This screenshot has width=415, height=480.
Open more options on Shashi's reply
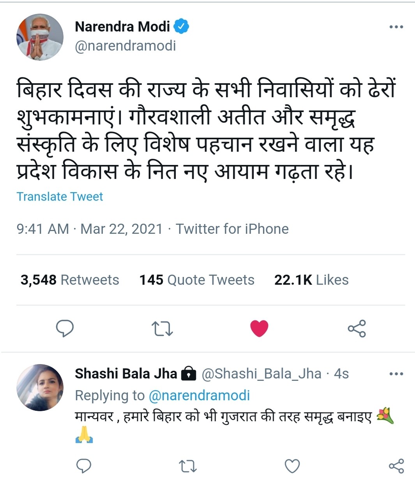pos(396,373)
